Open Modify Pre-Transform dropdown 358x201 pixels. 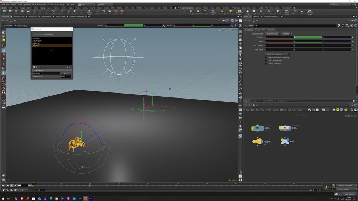[277, 54]
